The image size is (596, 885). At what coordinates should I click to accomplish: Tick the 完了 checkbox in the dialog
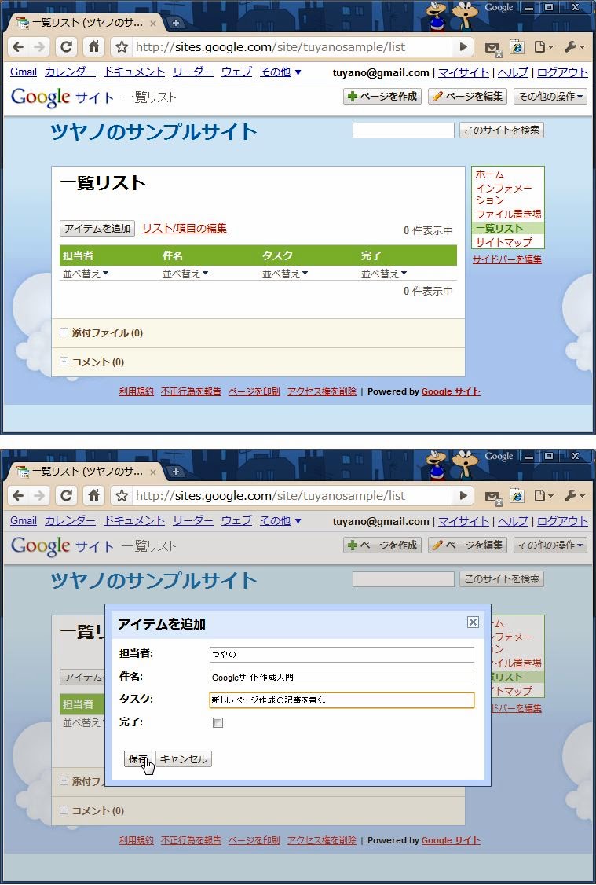click(218, 723)
